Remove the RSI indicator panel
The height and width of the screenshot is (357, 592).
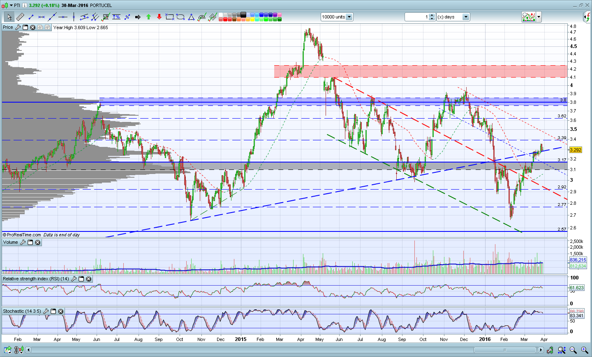88,279
